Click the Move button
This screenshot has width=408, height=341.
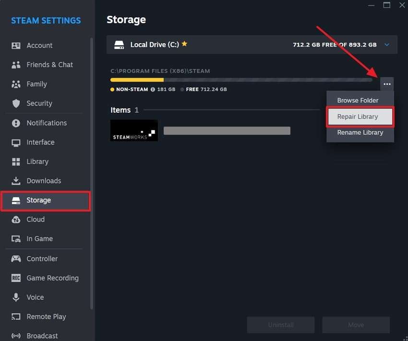356,325
